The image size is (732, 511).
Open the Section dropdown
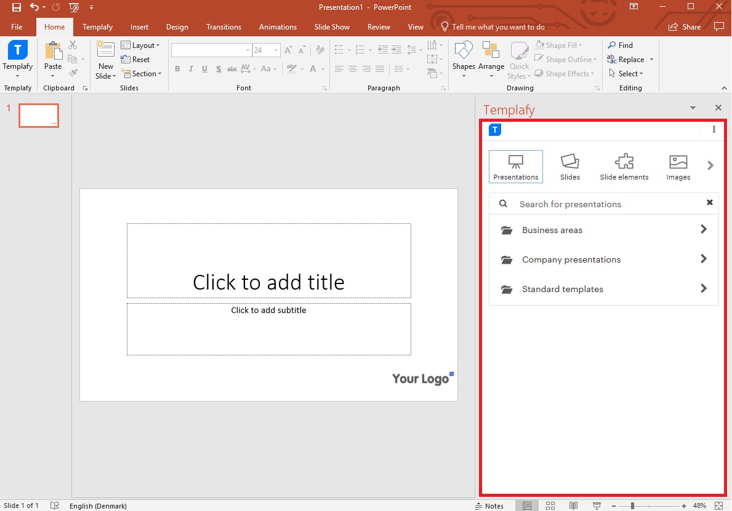pyautogui.click(x=142, y=74)
